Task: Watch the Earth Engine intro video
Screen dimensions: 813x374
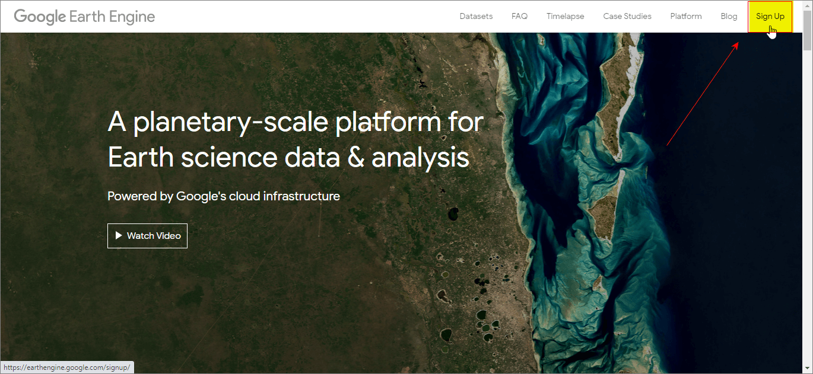Action: 147,235
